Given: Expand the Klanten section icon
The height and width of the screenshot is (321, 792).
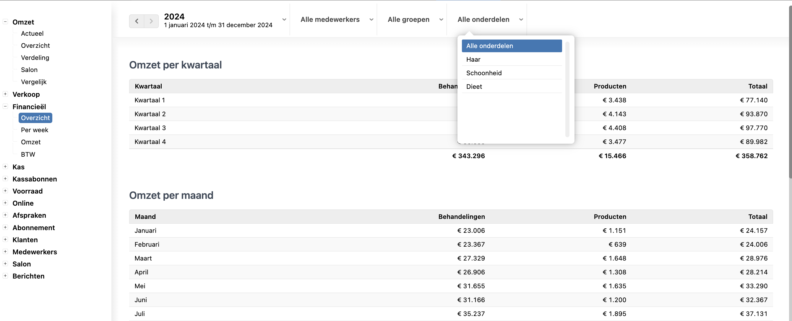Looking at the screenshot, I should tap(5, 239).
